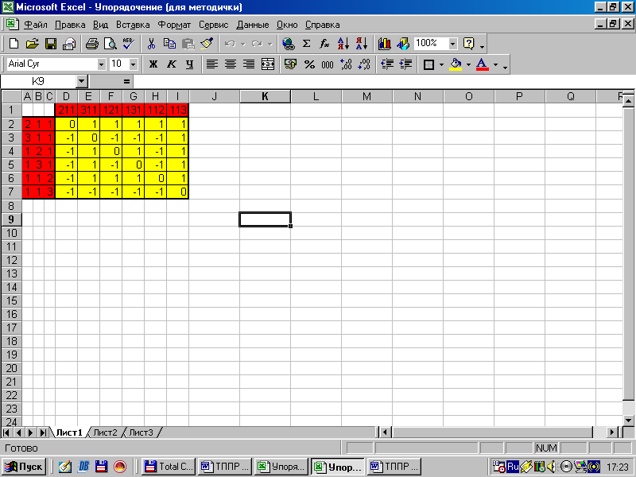
Task: Toggle left text alignment
Action: point(212,64)
